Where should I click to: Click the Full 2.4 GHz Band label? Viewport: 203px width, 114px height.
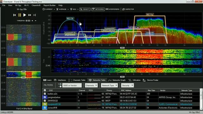(24, 109)
